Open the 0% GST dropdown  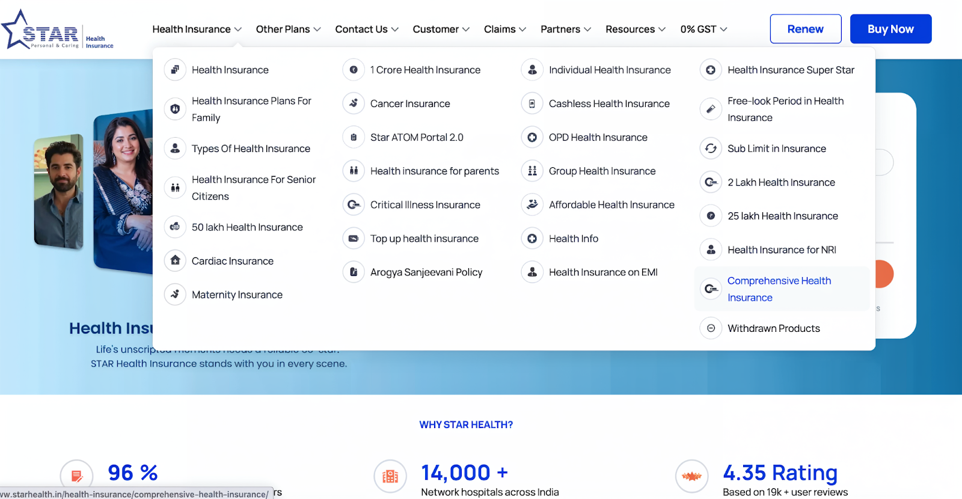coord(703,29)
